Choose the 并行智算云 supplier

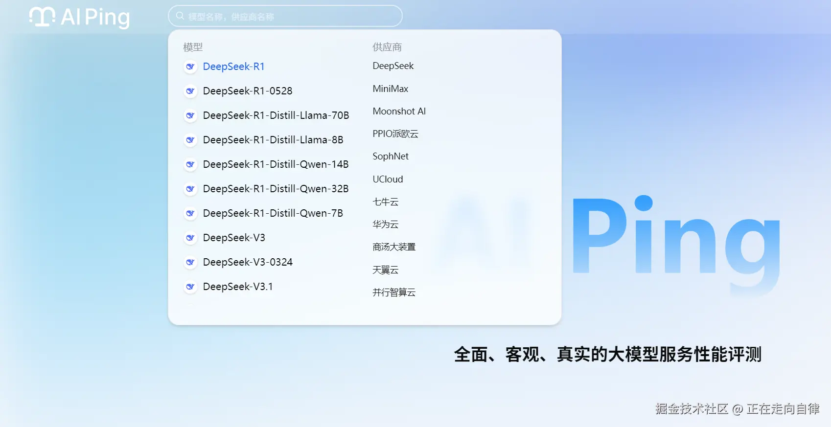click(x=394, y=292)
